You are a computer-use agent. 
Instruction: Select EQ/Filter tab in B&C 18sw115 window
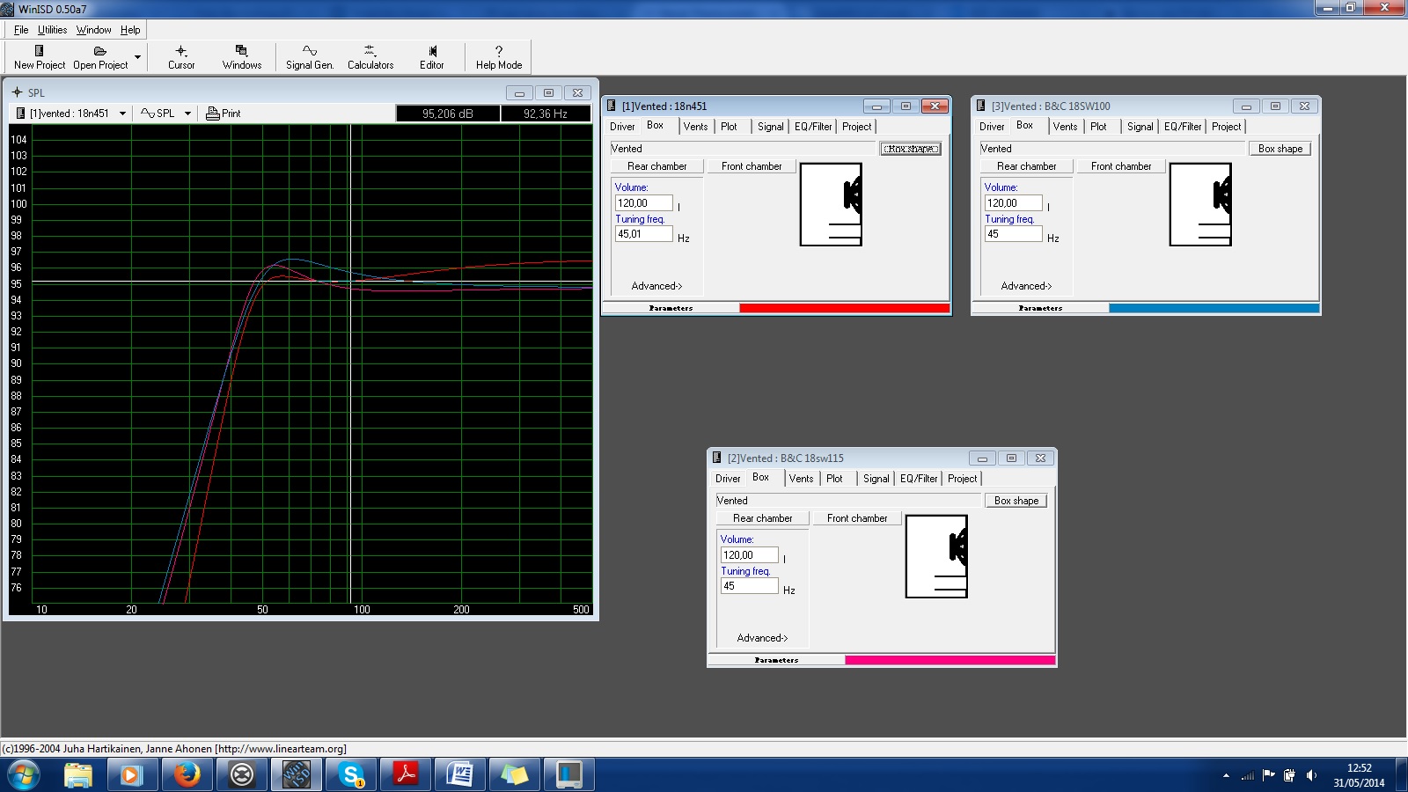click(918, 479)
